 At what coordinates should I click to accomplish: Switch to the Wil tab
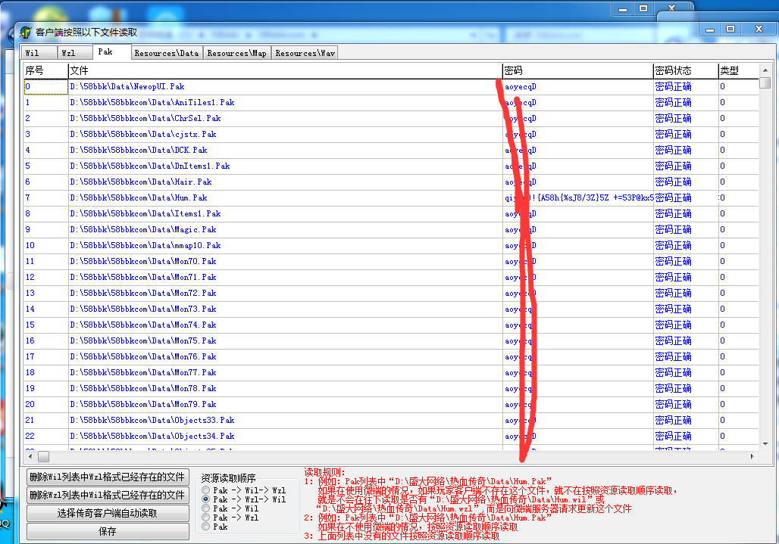(x=32, y=53)
